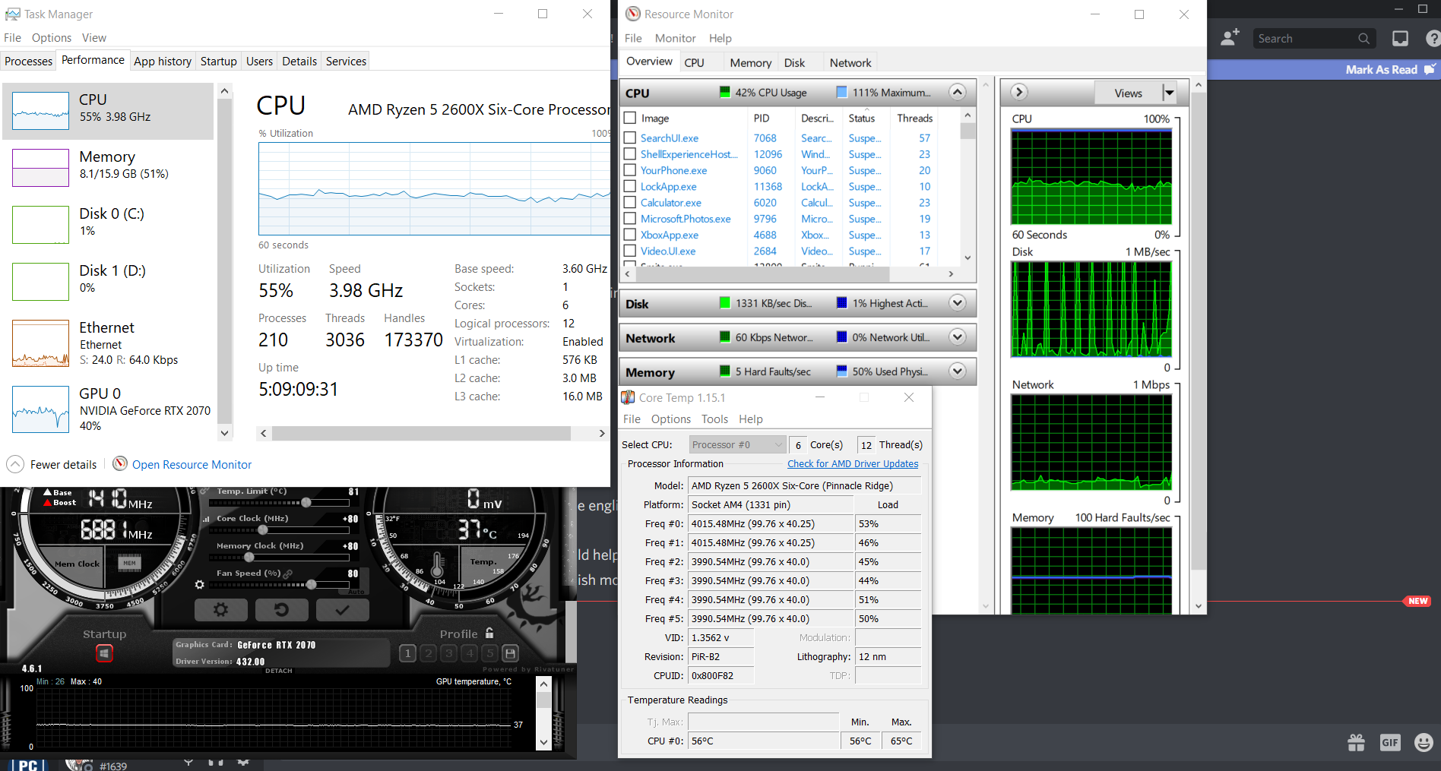Expand the Memory section in Resource Monitor
The width and height of the screenshot is (1441, 771).
tap(958, 371)
